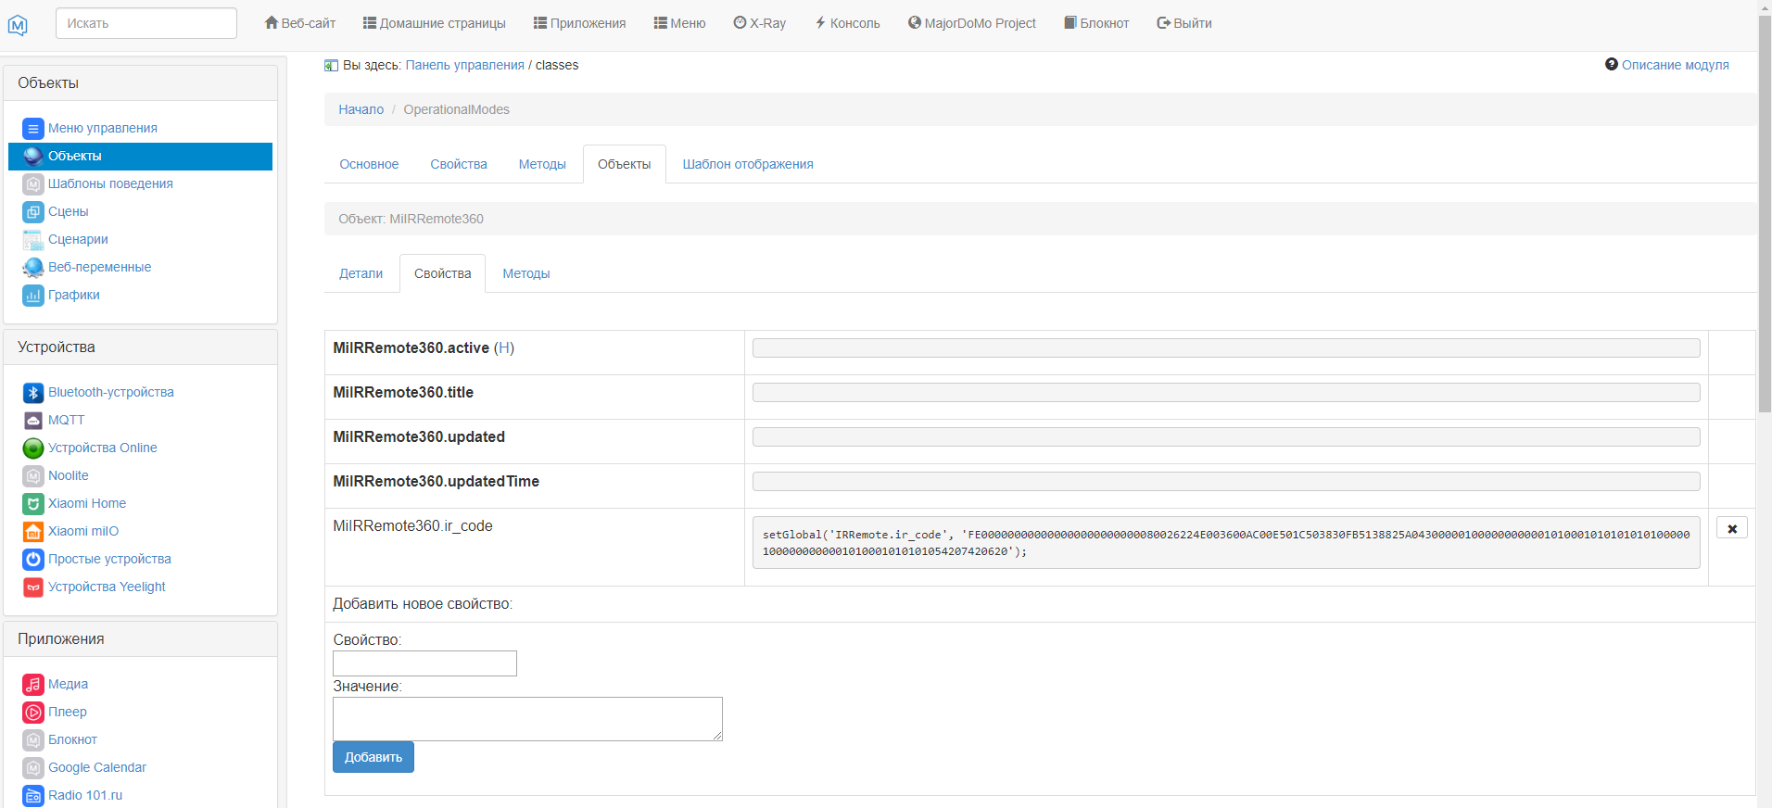This screenshot has width=1772, height=808.
Task: Open the Bluetooth devices icon
Action: pos(33,393)
